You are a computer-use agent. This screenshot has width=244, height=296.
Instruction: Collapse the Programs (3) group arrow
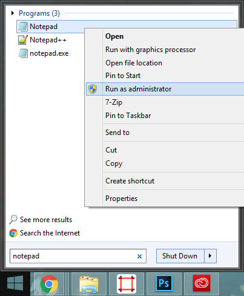tap(13, 13)
